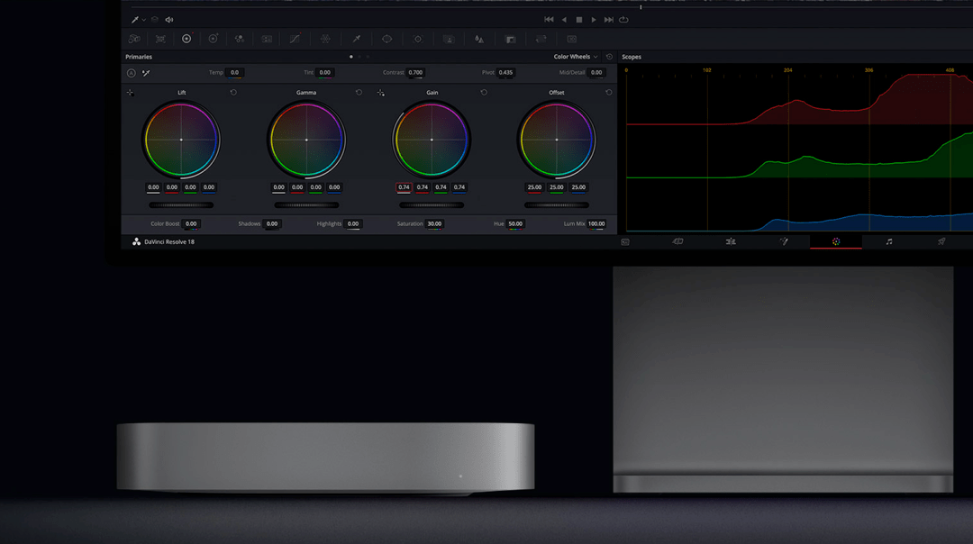Select the Color Wheels palette icon
Screen dimensions: 973x544
click(x=186, y=39)
